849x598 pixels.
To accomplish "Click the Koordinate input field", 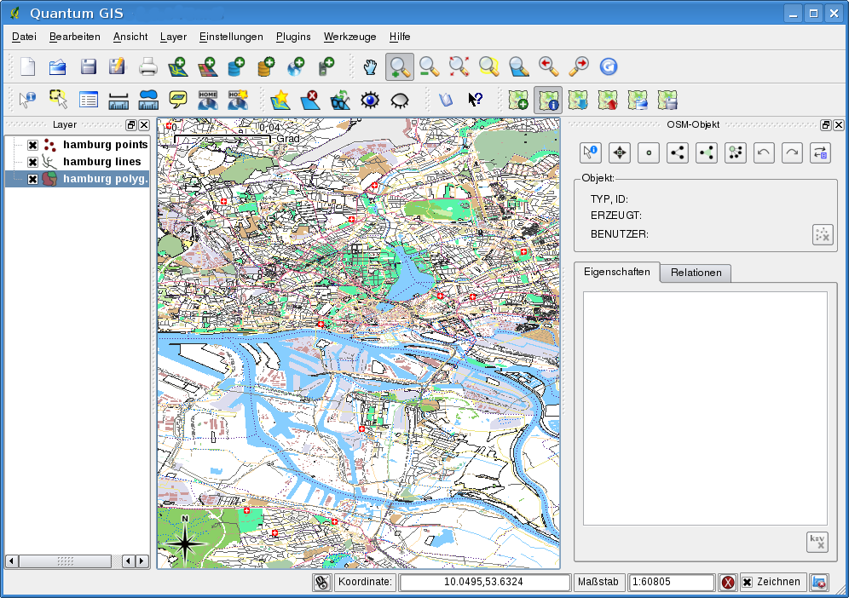I will tap(485, 583).
